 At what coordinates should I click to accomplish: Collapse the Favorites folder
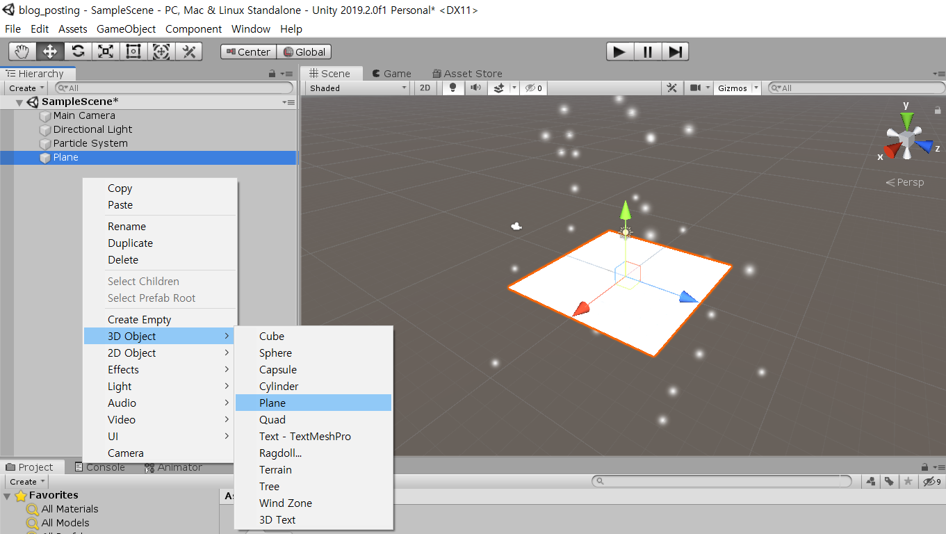[8, 496]
